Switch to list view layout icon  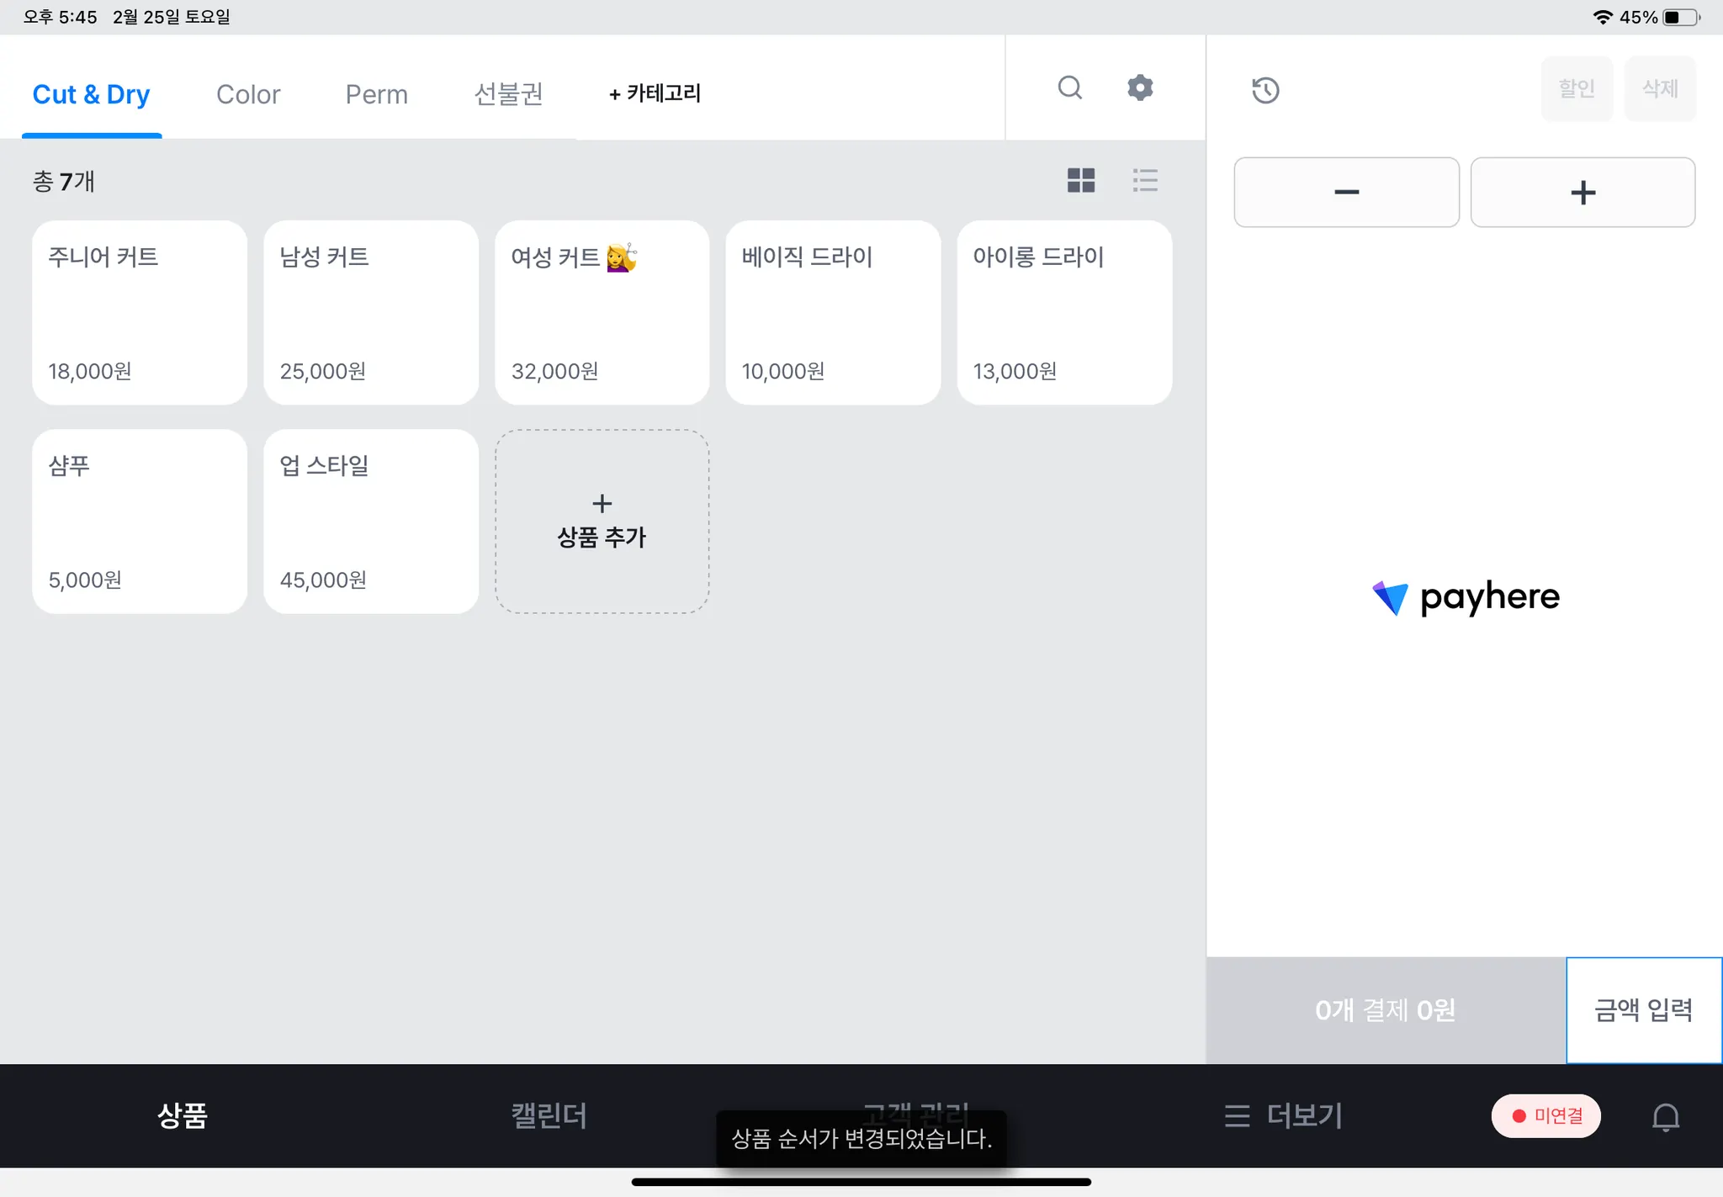tap(1145, 180)
